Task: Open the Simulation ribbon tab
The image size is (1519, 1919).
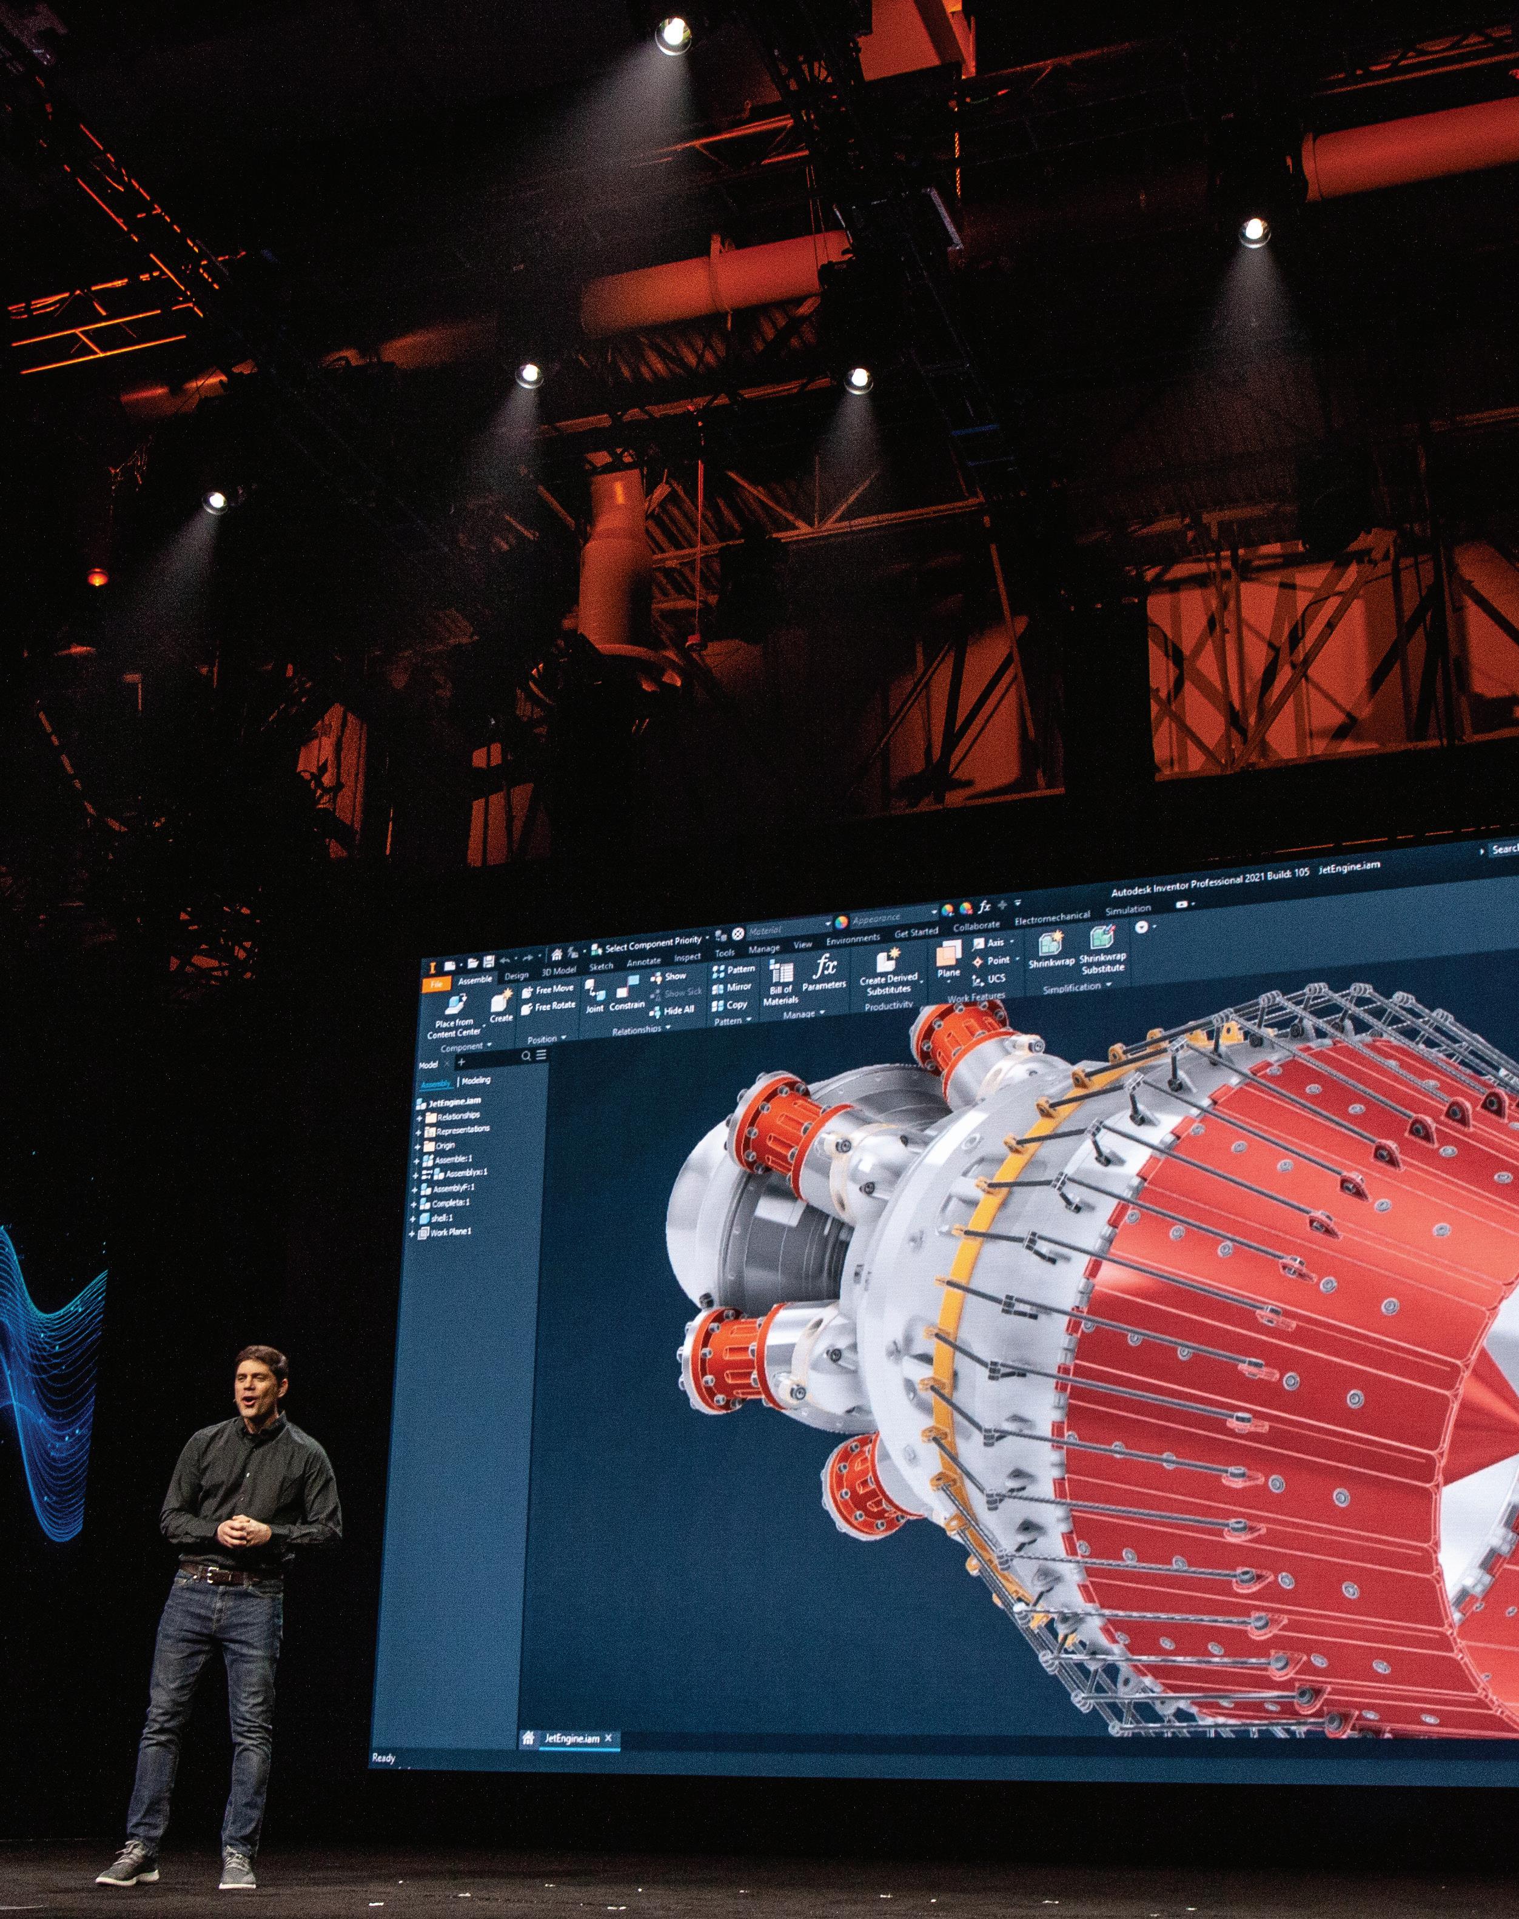Action: 1128,909
